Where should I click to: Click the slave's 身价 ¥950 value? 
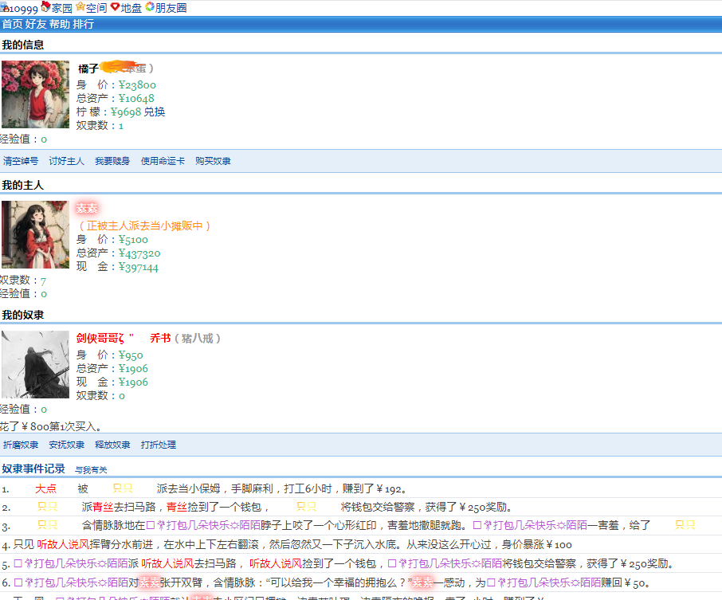coord(131,355)
